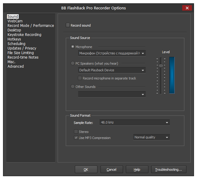
Task: Enable the Record sound checkbox
Action: coord(68,25)
